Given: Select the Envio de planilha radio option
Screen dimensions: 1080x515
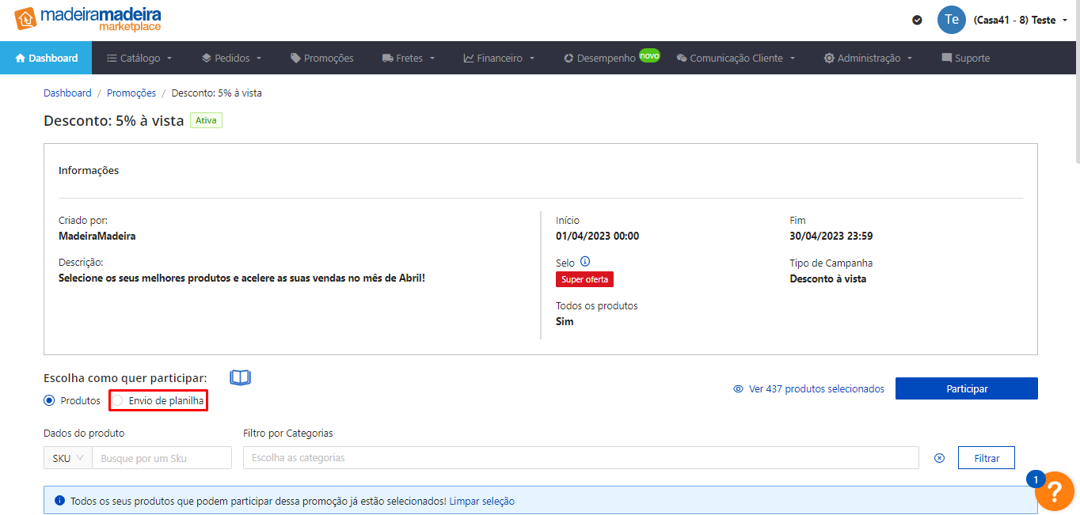Looking at the screenshot, I should click(x=118, y=401).
